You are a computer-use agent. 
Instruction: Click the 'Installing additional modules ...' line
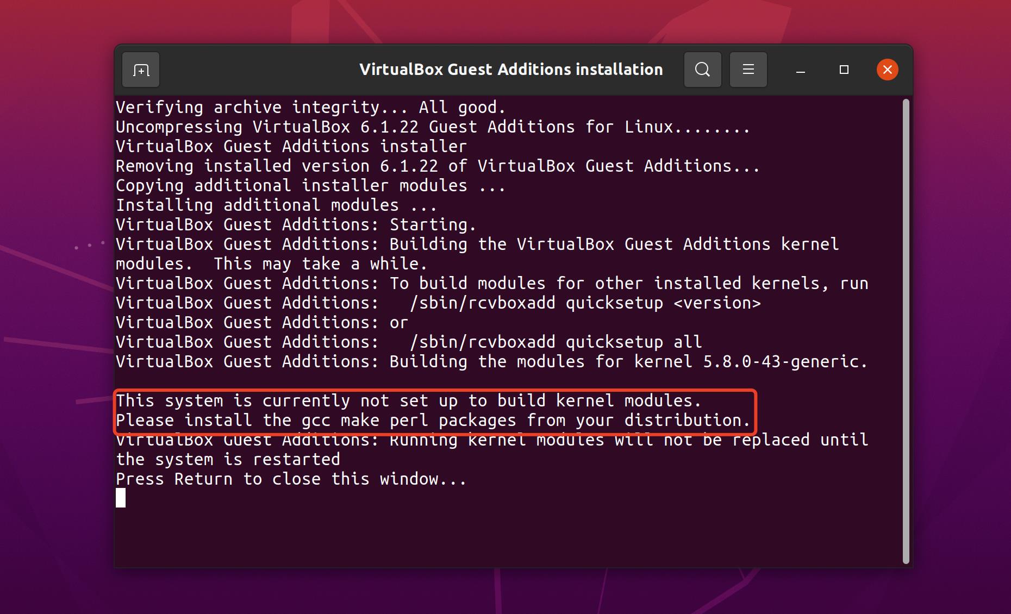(x=276, y=205)
